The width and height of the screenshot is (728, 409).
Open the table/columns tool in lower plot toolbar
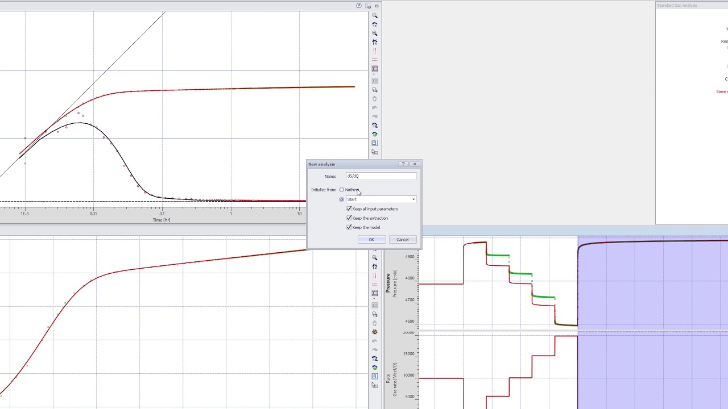click(x=374, y=293)
